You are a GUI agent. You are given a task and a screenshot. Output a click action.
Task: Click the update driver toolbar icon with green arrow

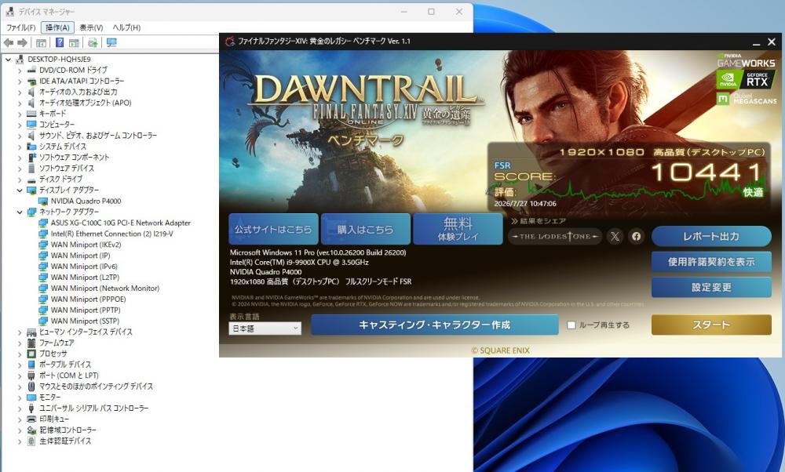(x=93, y=43)
